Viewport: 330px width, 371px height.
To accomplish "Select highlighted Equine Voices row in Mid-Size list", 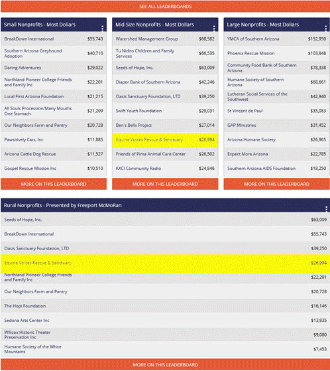I will (165, 140).
